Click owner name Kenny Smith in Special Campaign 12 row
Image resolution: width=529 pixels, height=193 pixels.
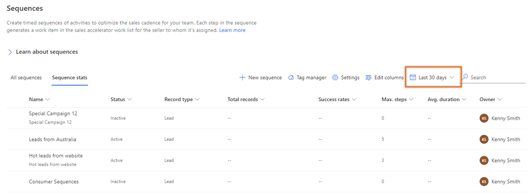tap(506, 118)
